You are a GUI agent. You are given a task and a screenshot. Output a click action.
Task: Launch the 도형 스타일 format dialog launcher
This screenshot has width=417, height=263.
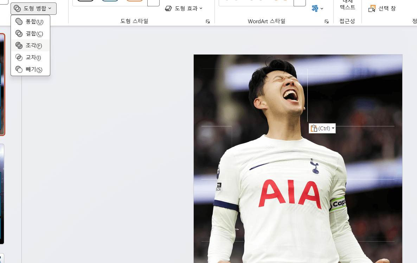208,21
